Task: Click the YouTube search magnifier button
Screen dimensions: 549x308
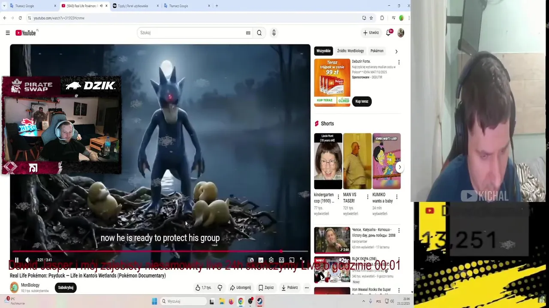Action: (259, 33)
